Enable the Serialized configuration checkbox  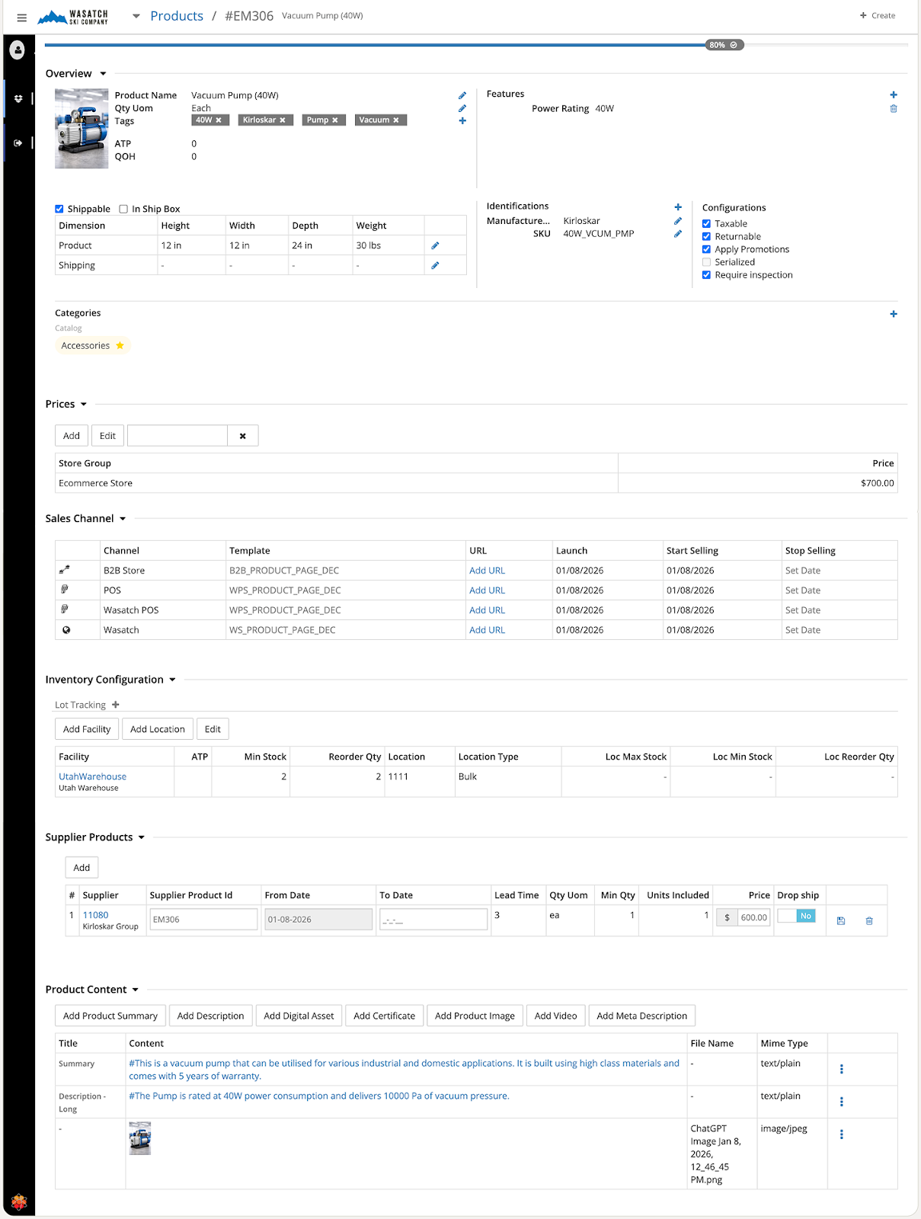click(x=706, y=262)
